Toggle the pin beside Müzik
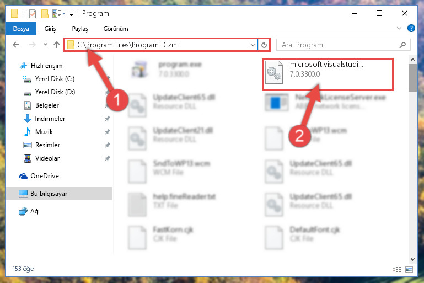Screen dimensions: 424x283 [x=108, y=132]
